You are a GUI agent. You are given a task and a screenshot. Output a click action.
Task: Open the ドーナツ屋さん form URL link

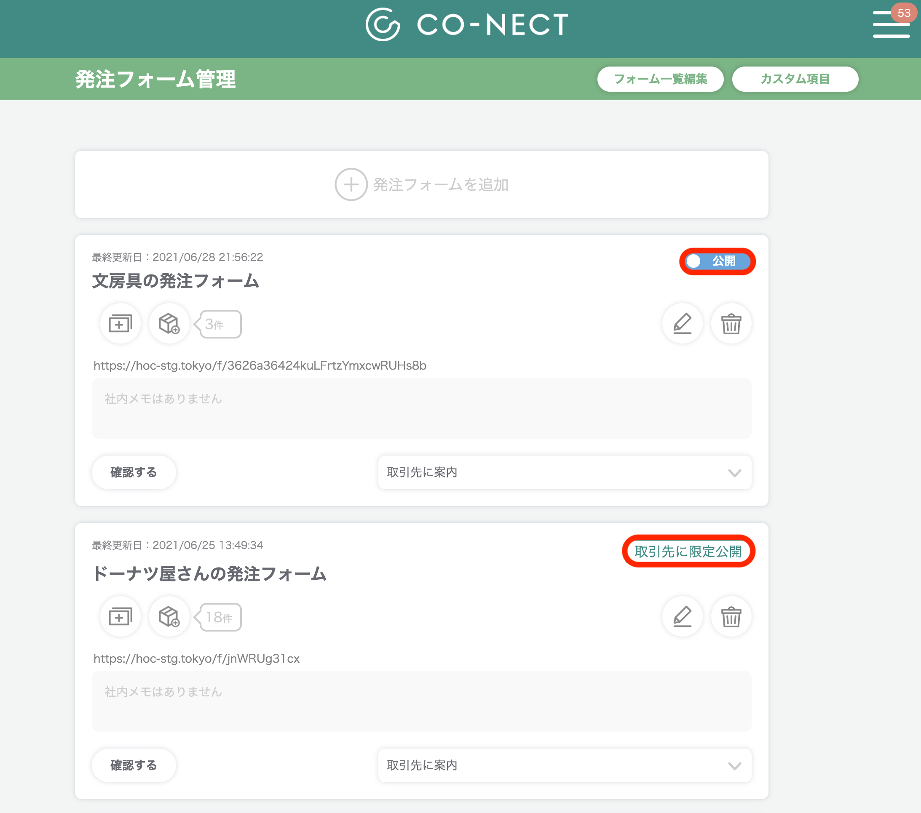[x=196, y=658]
